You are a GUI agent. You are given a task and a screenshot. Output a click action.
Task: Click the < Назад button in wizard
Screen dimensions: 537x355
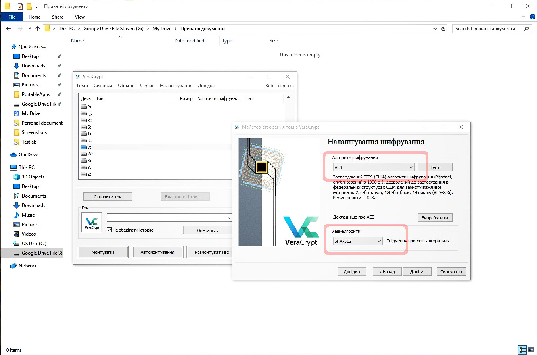click(x=387, y=272)
